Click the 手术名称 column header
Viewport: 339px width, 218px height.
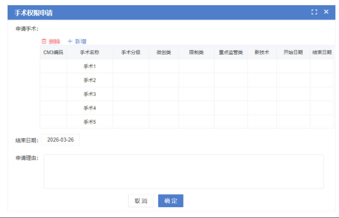pos(90,53)
